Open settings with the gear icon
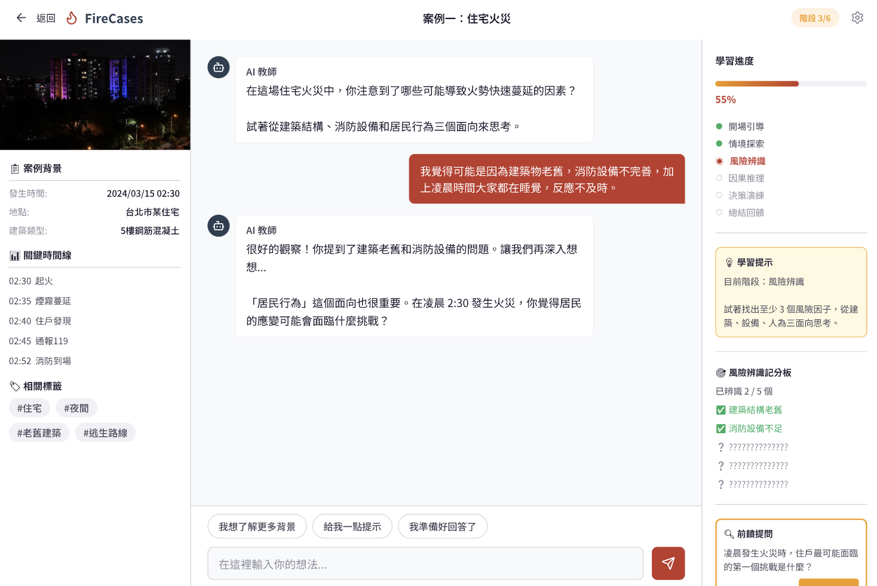Screen dimensions: 877x586 [857, 18]
